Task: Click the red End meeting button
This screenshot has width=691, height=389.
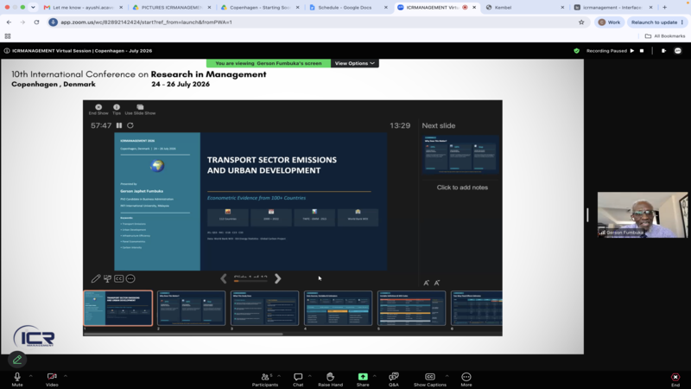Action: pyautogui.click(x=675, y=379)
